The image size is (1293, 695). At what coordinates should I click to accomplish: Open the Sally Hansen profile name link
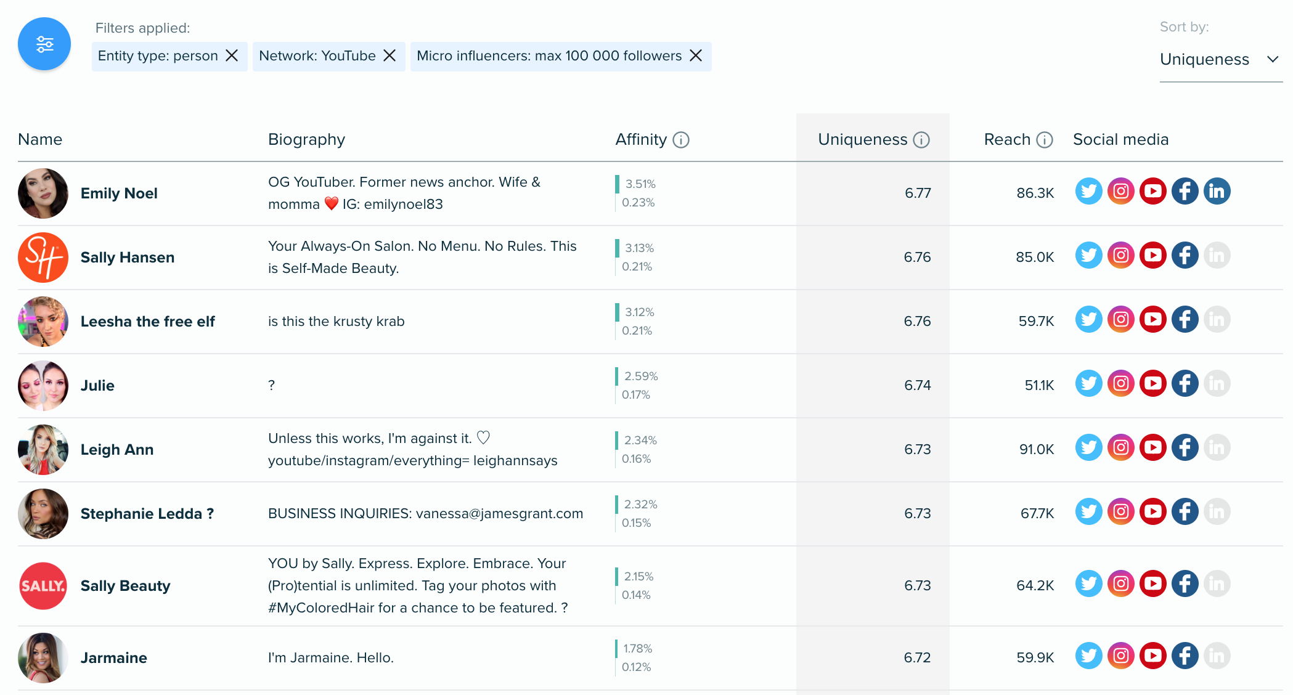(x=128, y=258)
